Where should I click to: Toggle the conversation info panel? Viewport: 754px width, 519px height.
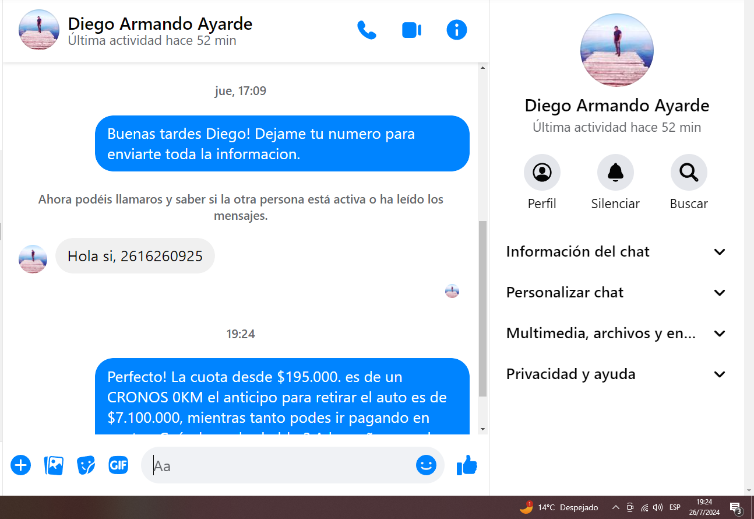point(456,30)
